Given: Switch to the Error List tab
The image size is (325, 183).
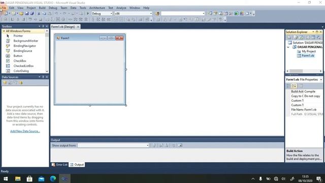Looking at the screenshot, I should click(59, 165).
